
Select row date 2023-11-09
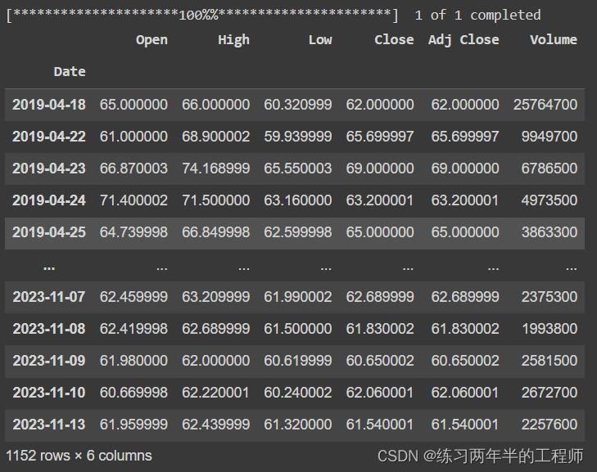49,361
